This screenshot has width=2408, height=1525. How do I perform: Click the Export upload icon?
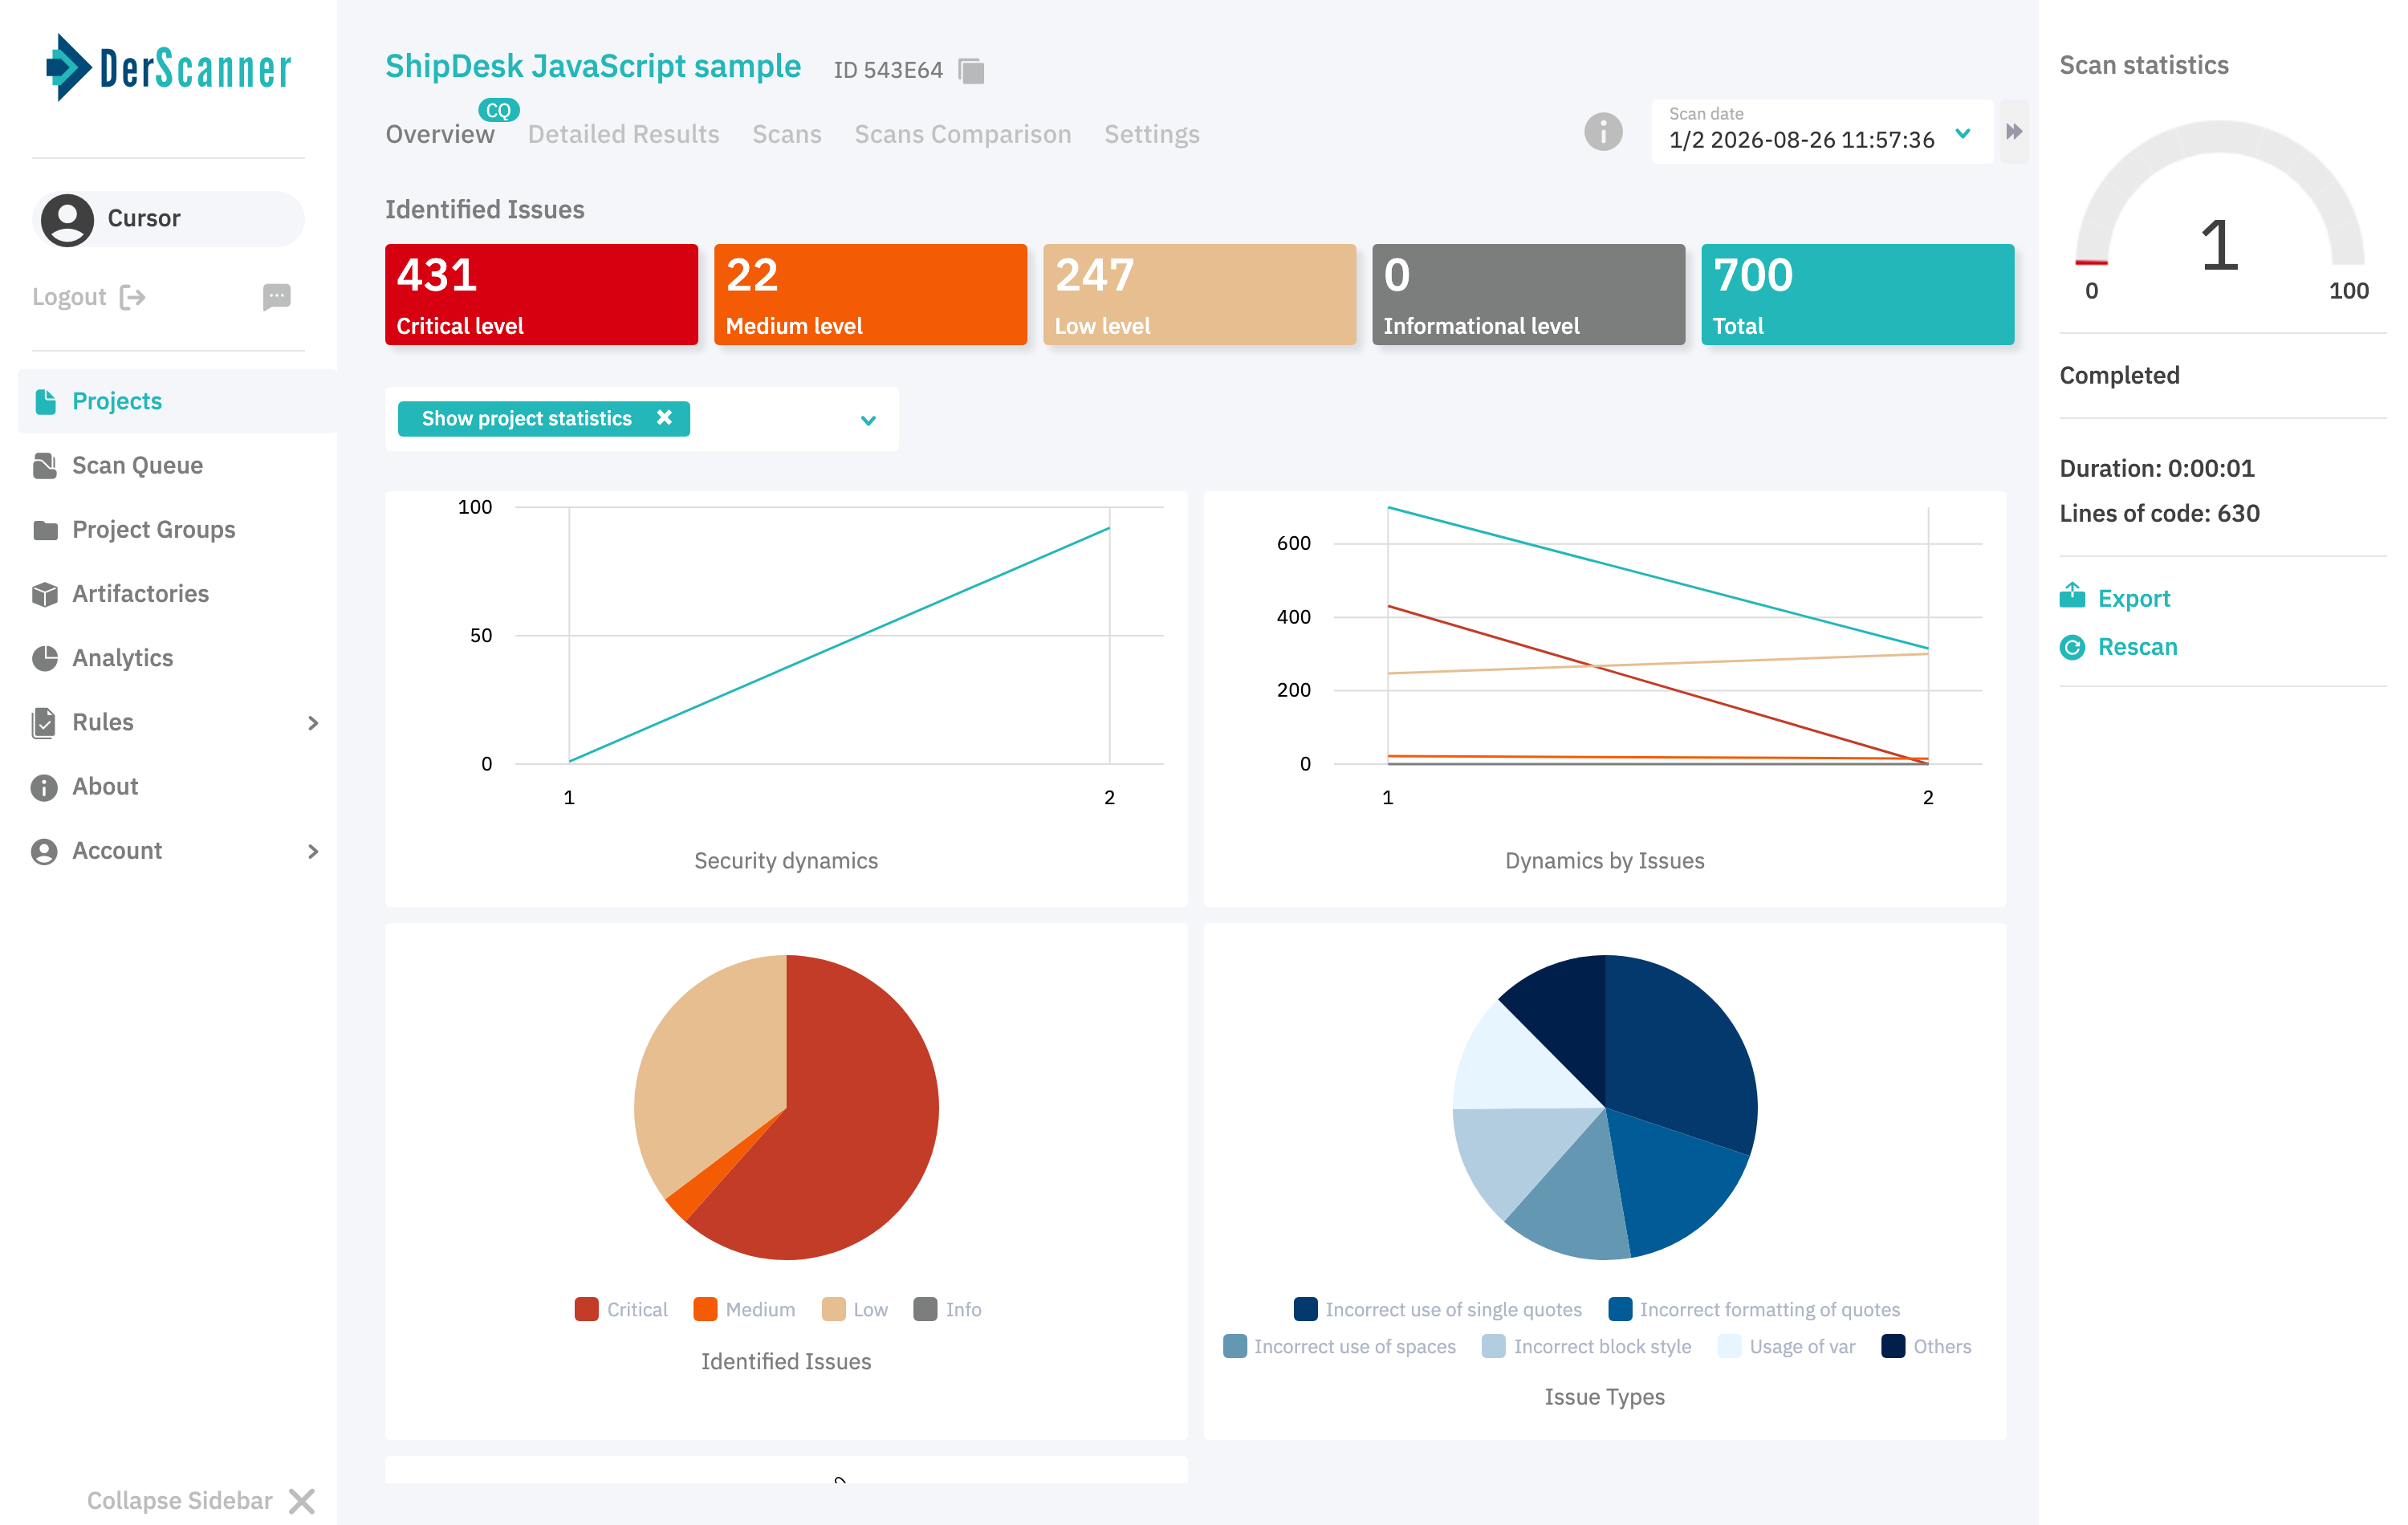click(2072, 596)
